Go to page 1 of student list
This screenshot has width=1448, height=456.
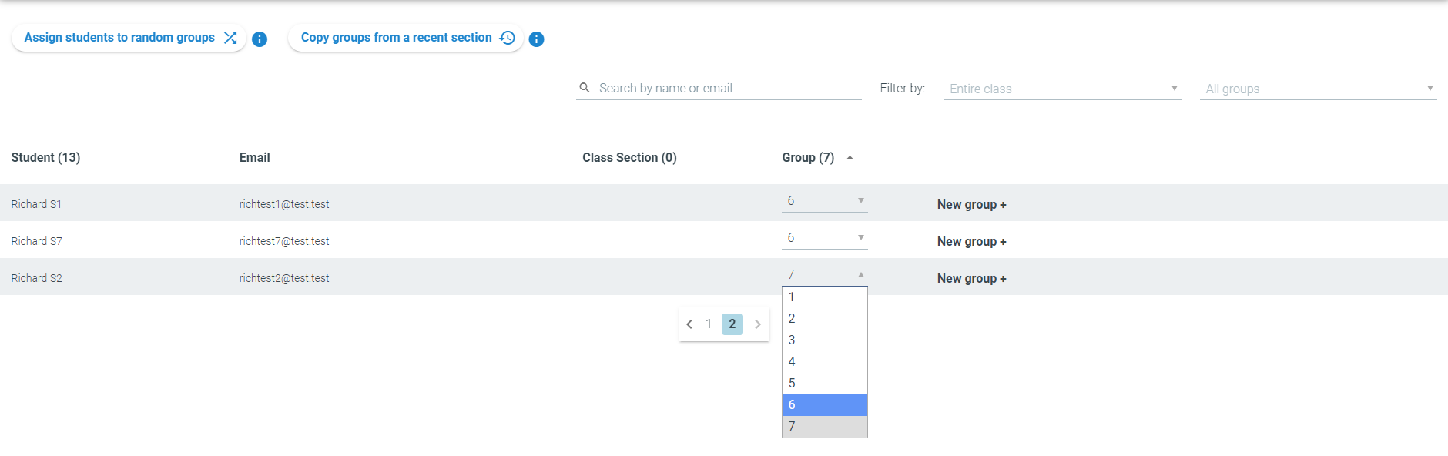pos(709,324)
